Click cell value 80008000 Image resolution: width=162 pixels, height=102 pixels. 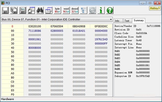35,48
